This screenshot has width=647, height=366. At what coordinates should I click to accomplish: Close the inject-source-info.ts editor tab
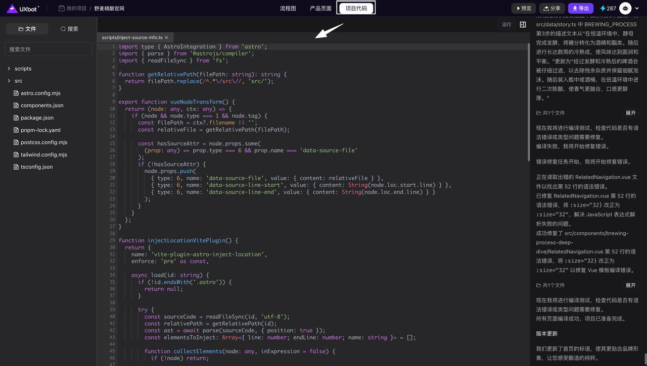click(x=166, y=37)
